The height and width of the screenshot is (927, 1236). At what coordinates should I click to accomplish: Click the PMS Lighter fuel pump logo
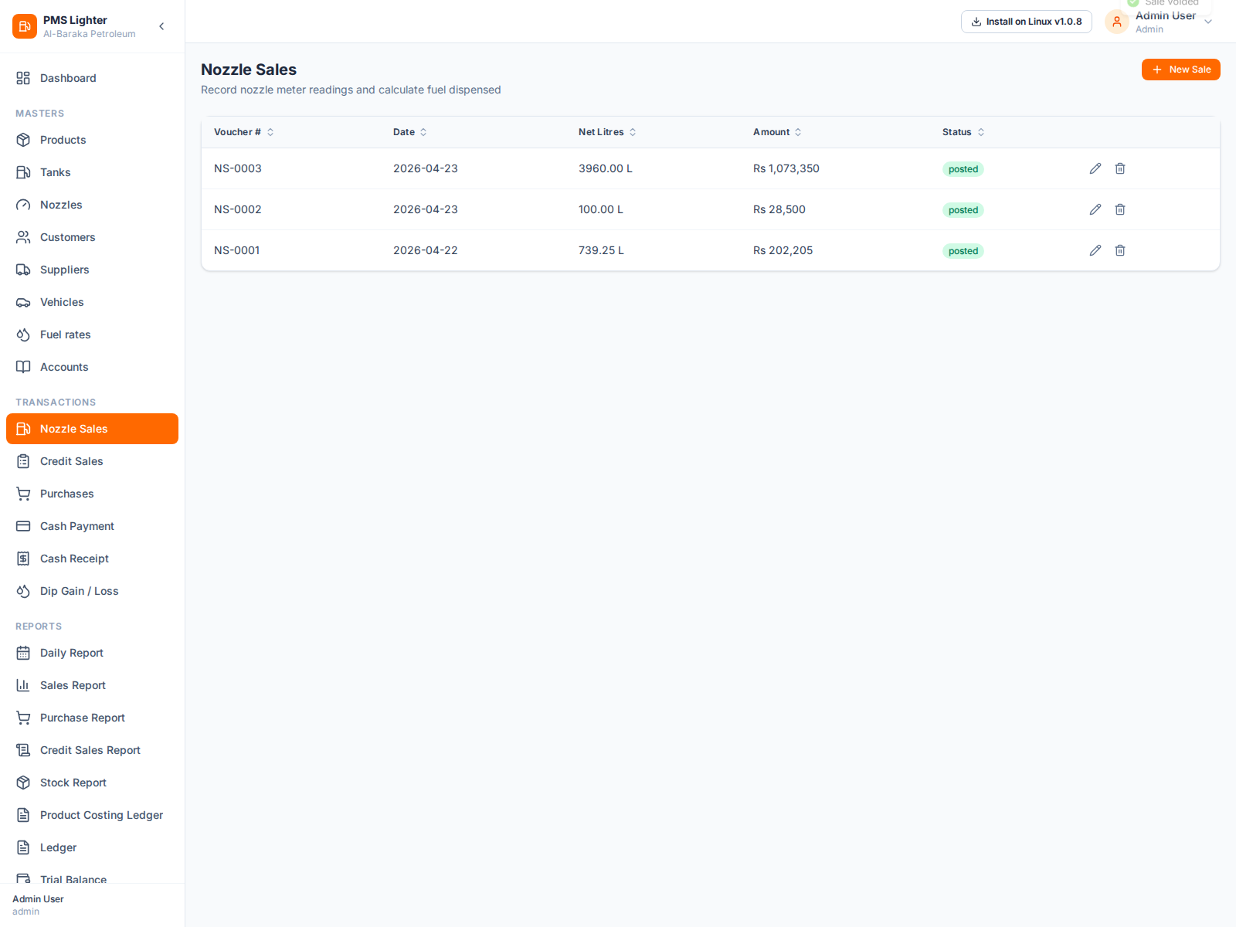25,26
